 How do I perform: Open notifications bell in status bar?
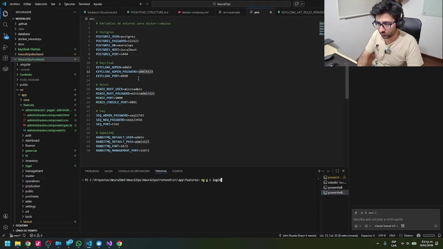click(439, 236)
